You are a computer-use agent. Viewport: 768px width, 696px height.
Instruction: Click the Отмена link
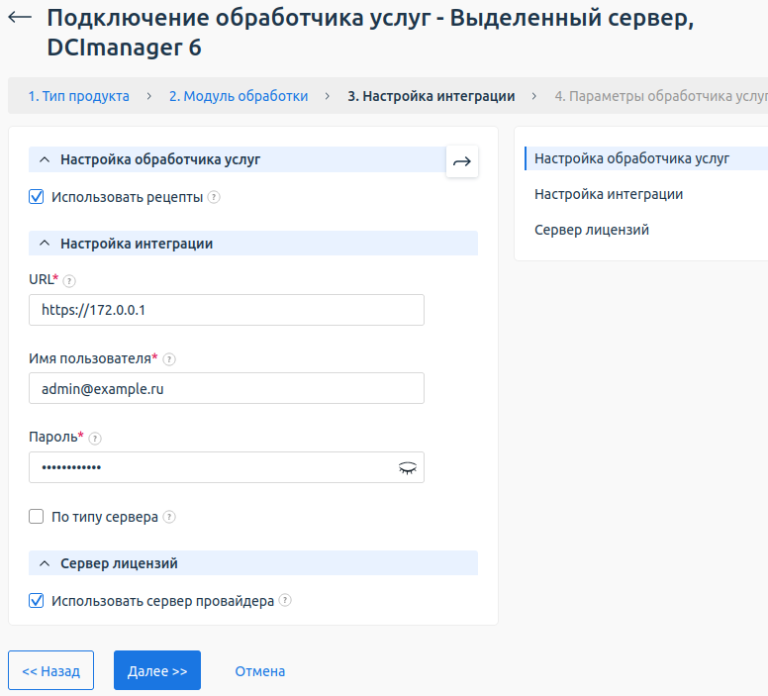[259, 671]
